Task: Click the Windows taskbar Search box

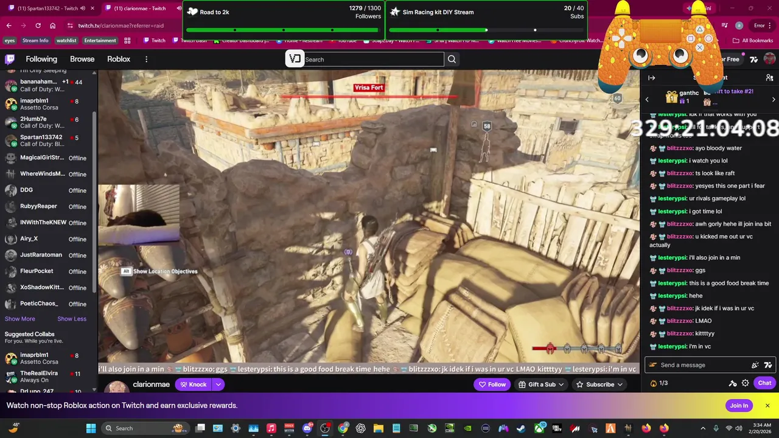Action: coord(144,428)
